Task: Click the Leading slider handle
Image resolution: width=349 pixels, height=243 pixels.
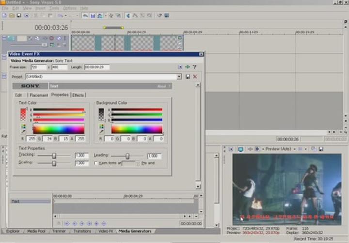Action: tap(127, 156)
